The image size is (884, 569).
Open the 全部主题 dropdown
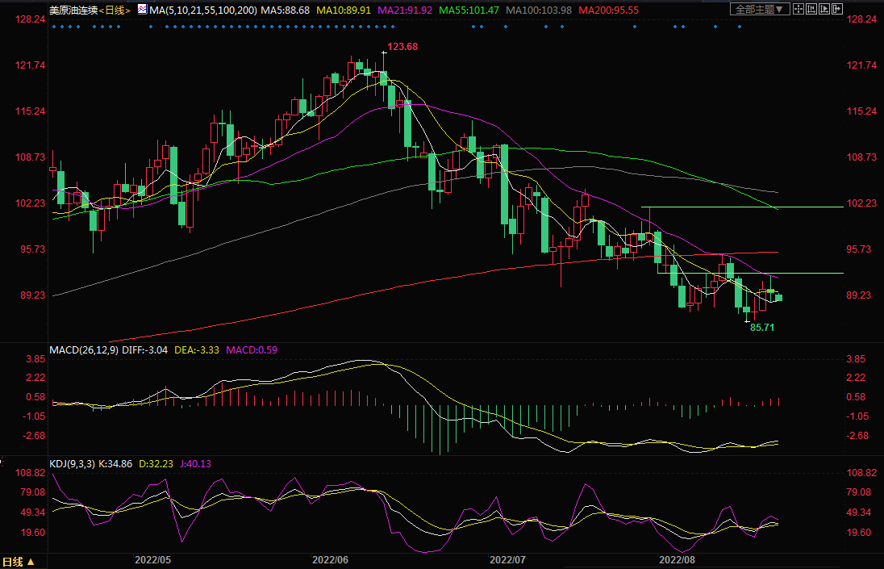(759, 9)
